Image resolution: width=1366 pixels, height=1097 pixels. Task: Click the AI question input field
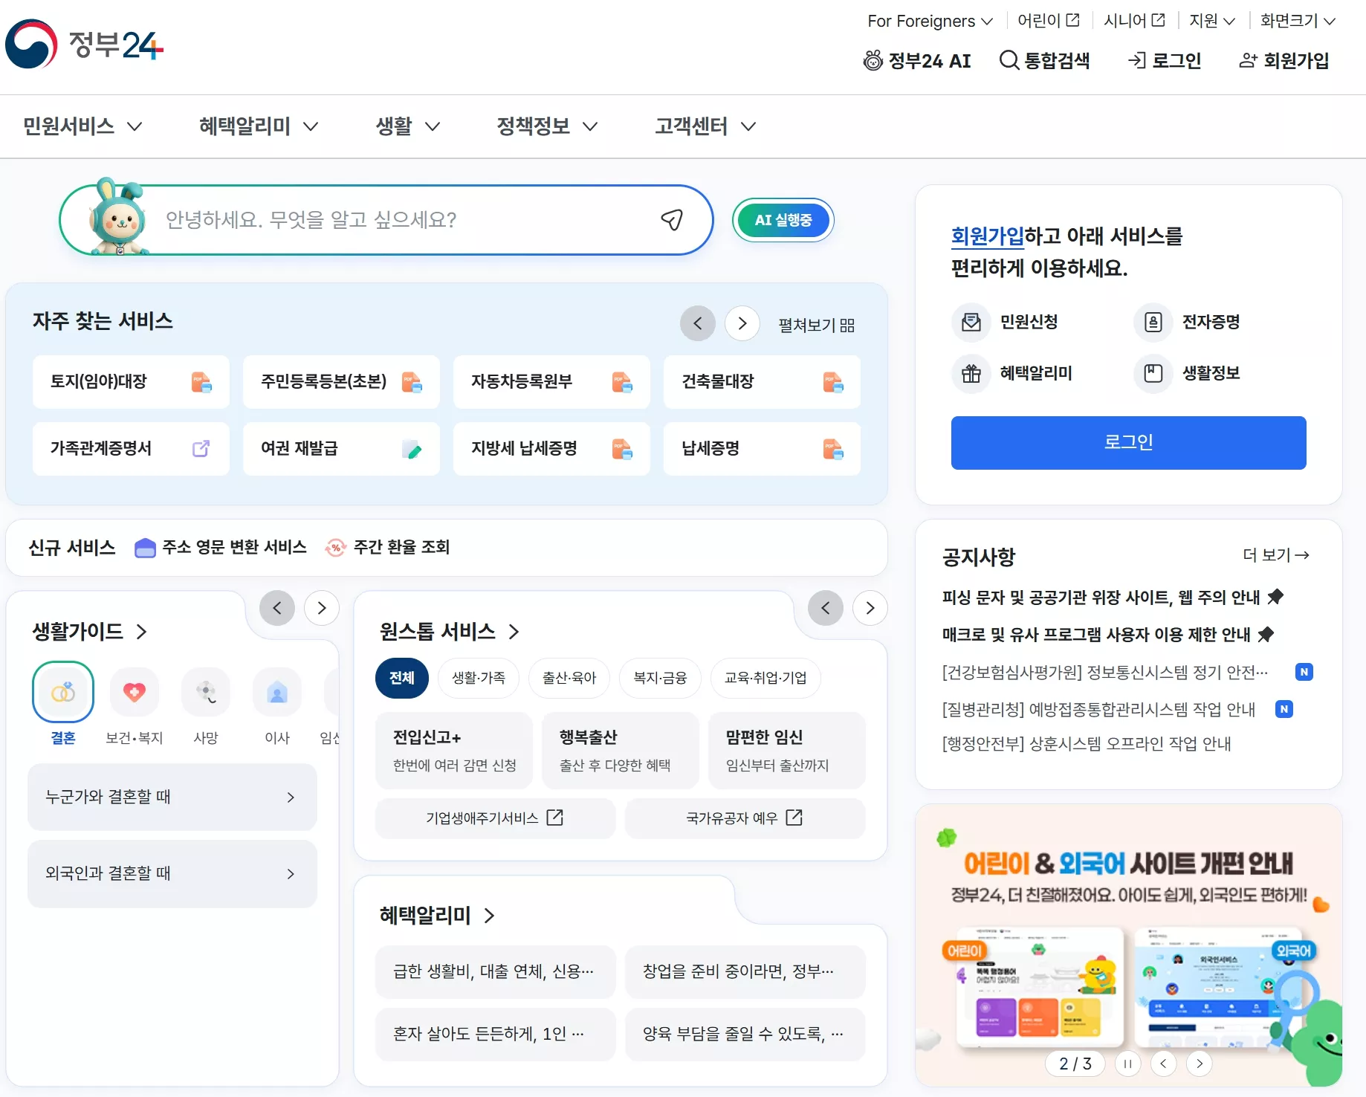[x=386, y=219]
